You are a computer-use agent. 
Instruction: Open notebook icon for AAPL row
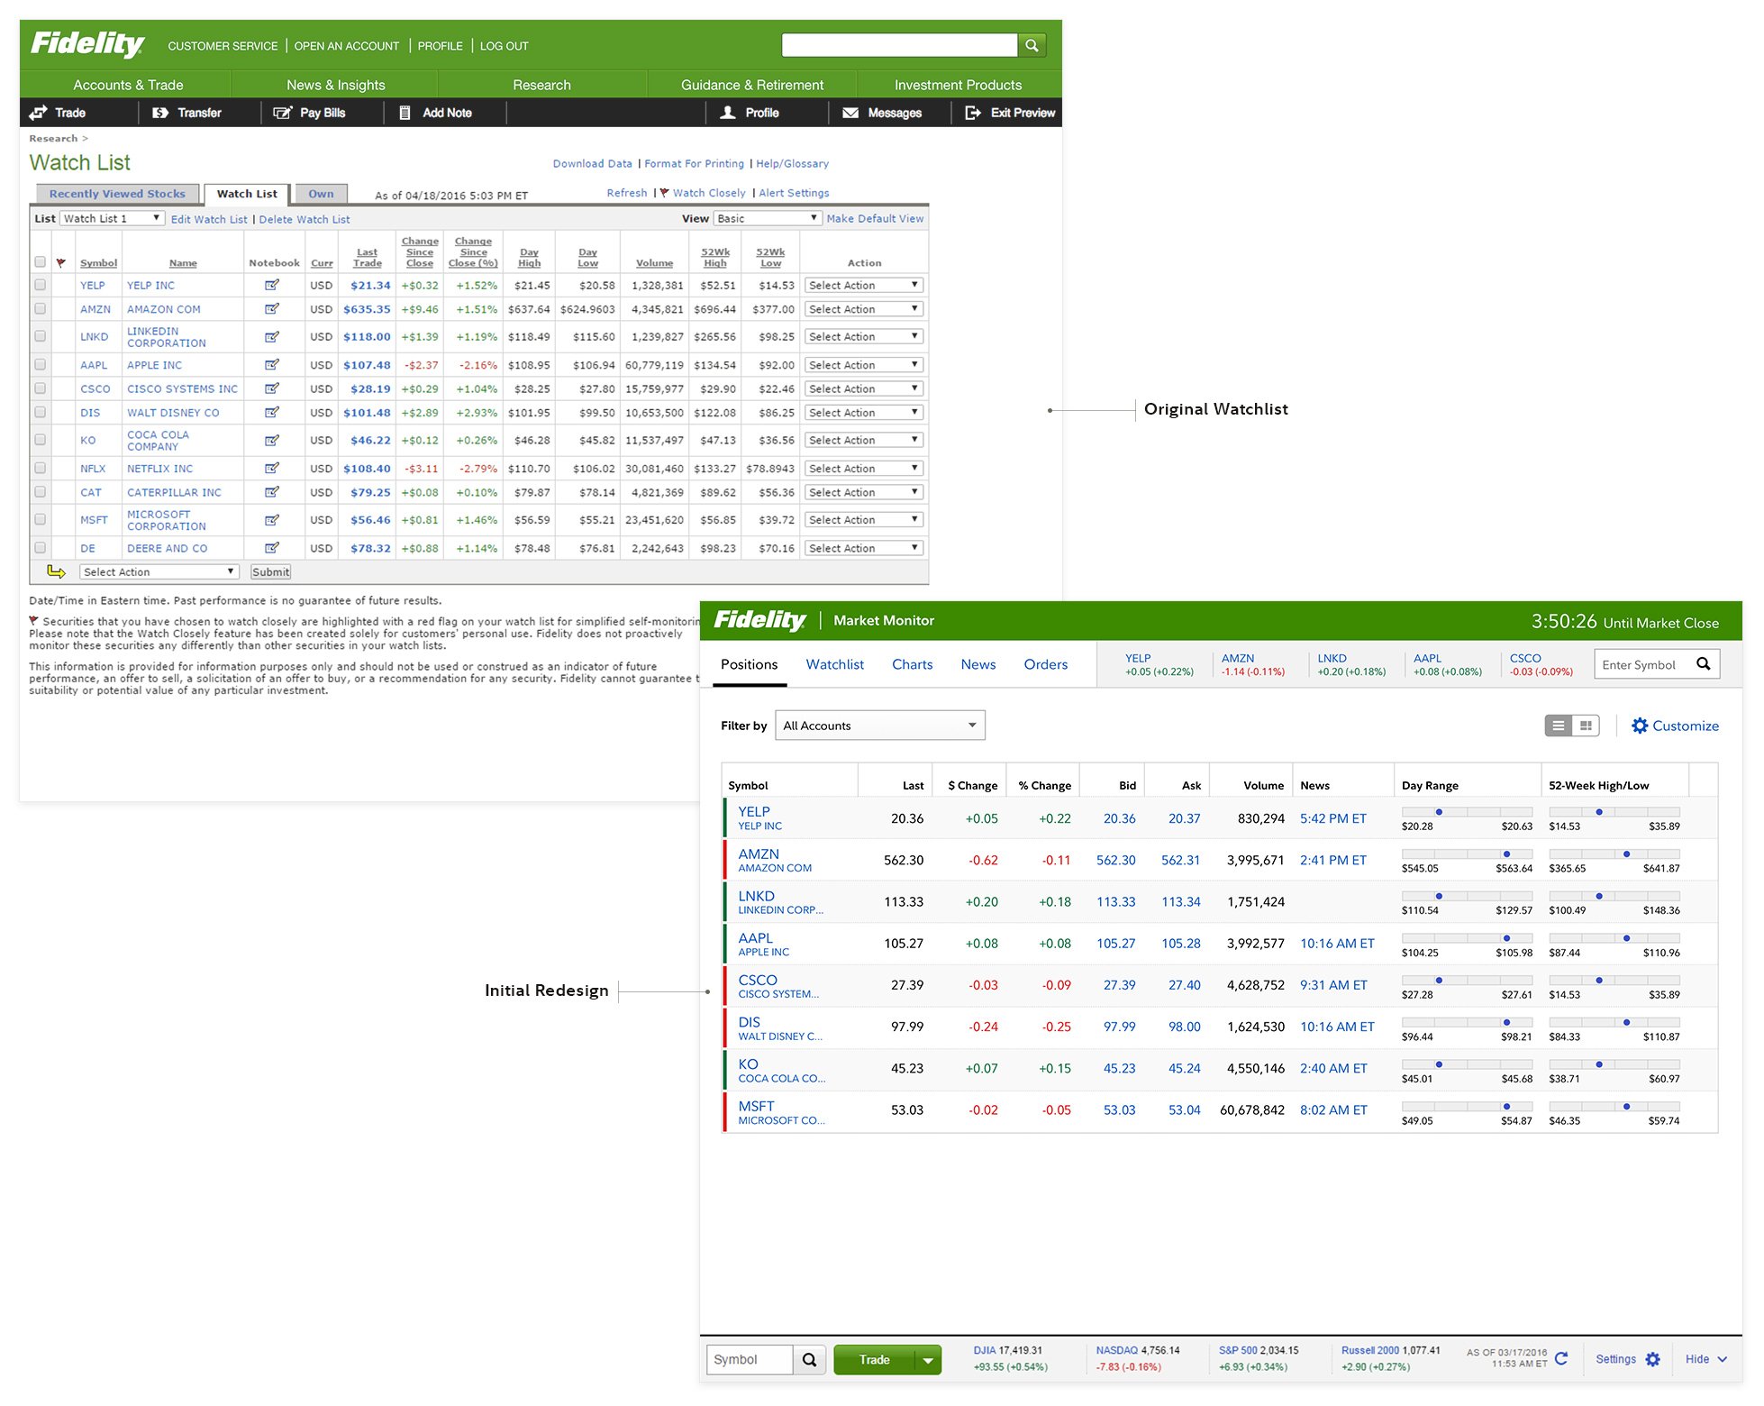coord(272,365)
